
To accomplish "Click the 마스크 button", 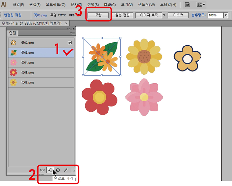I will (x=178, y=15).
